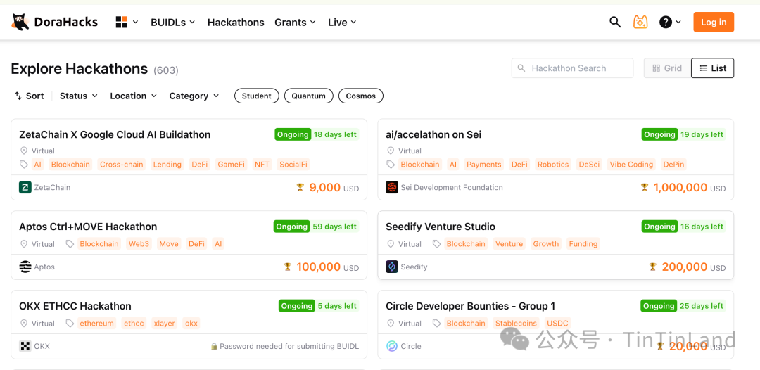Open the Status filter dropdown
The image size is (760, 370).
coord(79,96)
